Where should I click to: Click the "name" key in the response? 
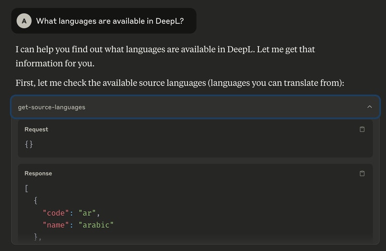(56, 225)
